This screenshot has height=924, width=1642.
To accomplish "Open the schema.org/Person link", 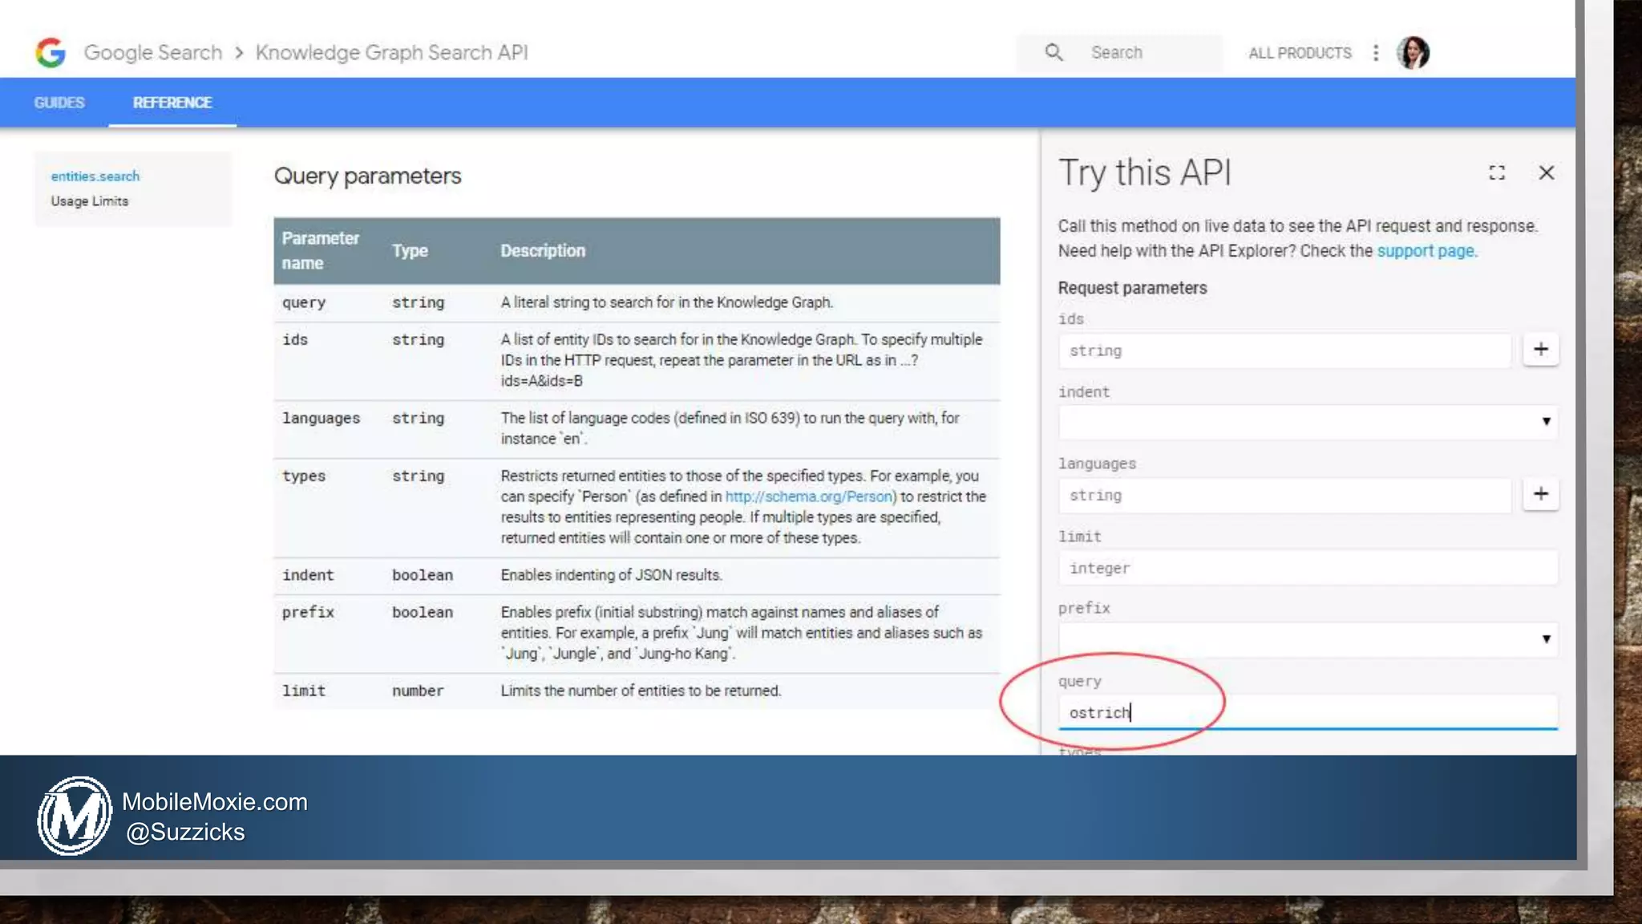I will click(810, 496).
